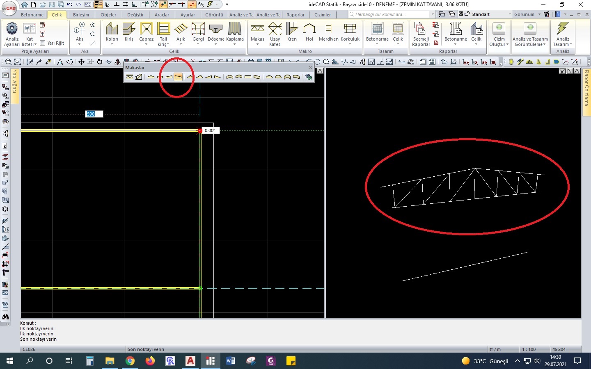Click the 590 length input box
The width and height of the screenshot is (591, 369).
[94, 114]
